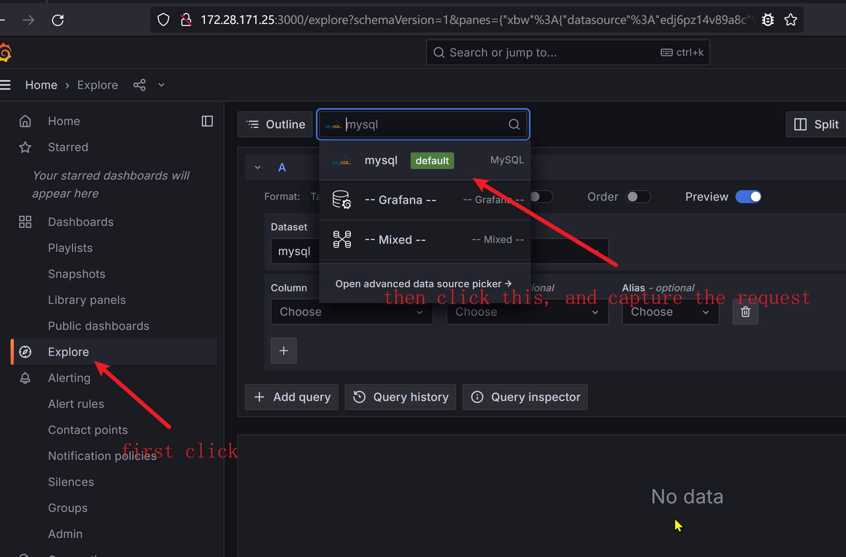The image size is (846, 557).
Task: Click the dock menu panel icon
Action: pos(207,121)
